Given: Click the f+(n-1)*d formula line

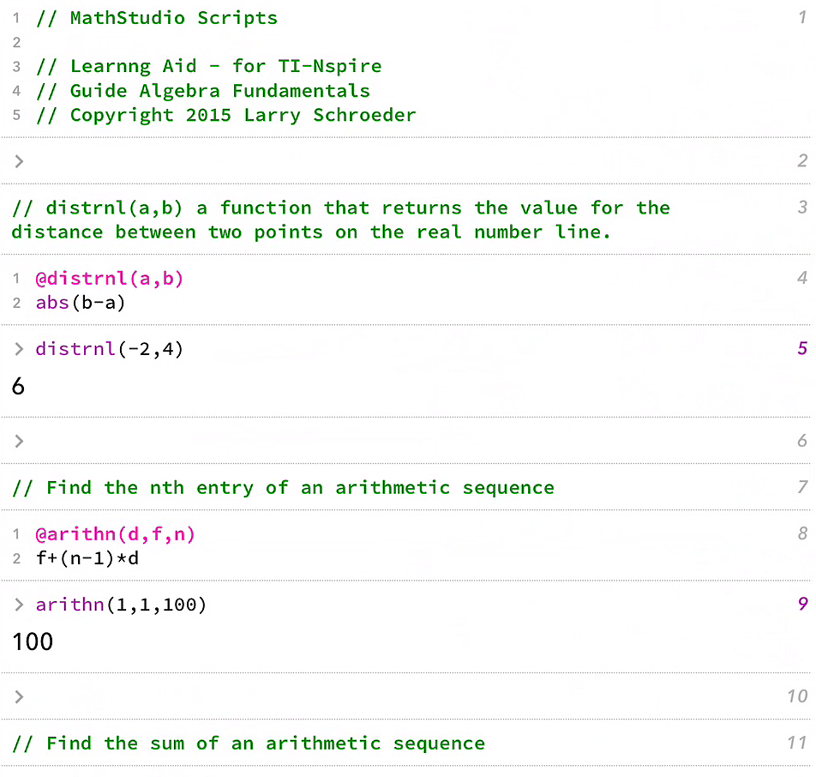Looking at the screenshot, I should [87, 557].
